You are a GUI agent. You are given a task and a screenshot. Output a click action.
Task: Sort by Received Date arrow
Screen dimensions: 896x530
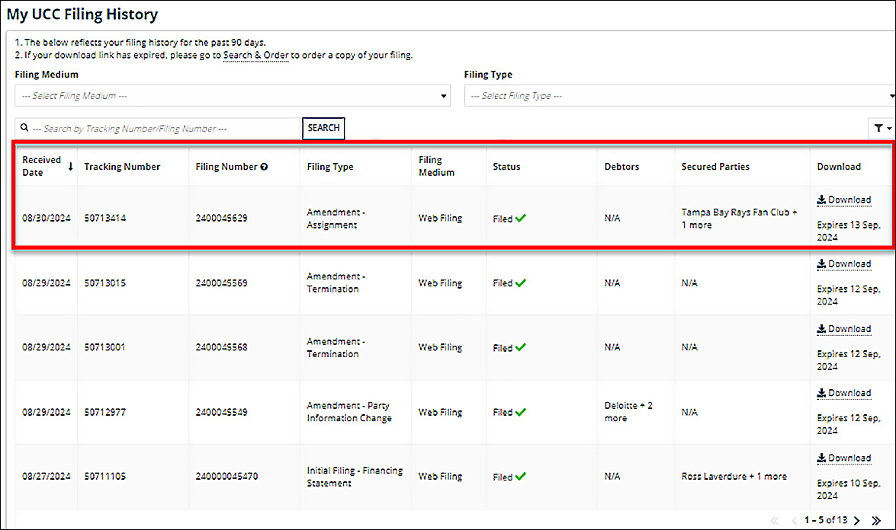coord(71,167)
